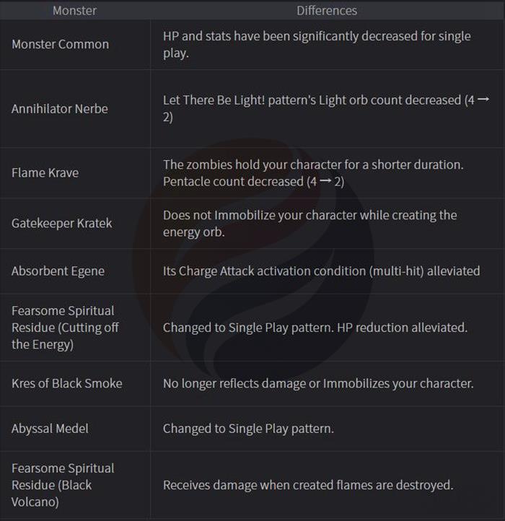505x521 pixels.
Task: Click the Absorbent Egene monster name
Action: (58, 271)
